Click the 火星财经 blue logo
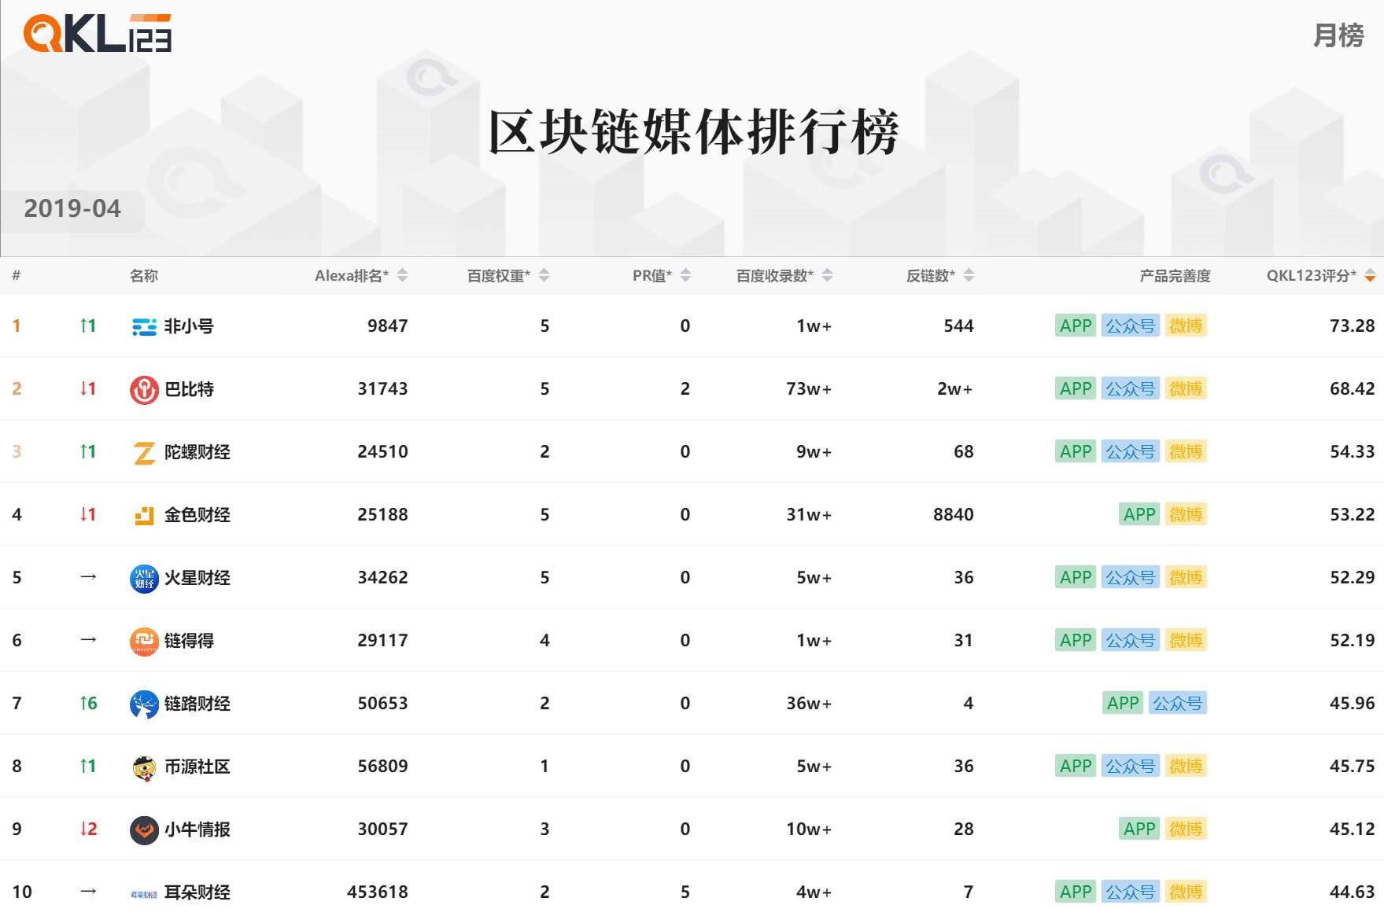 click(144, 577)
